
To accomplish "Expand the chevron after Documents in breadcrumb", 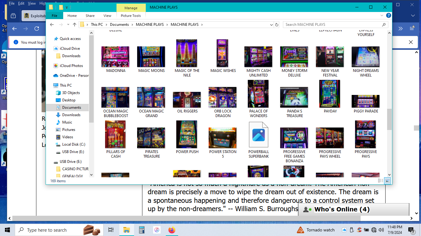I will (x=132, y=25).
